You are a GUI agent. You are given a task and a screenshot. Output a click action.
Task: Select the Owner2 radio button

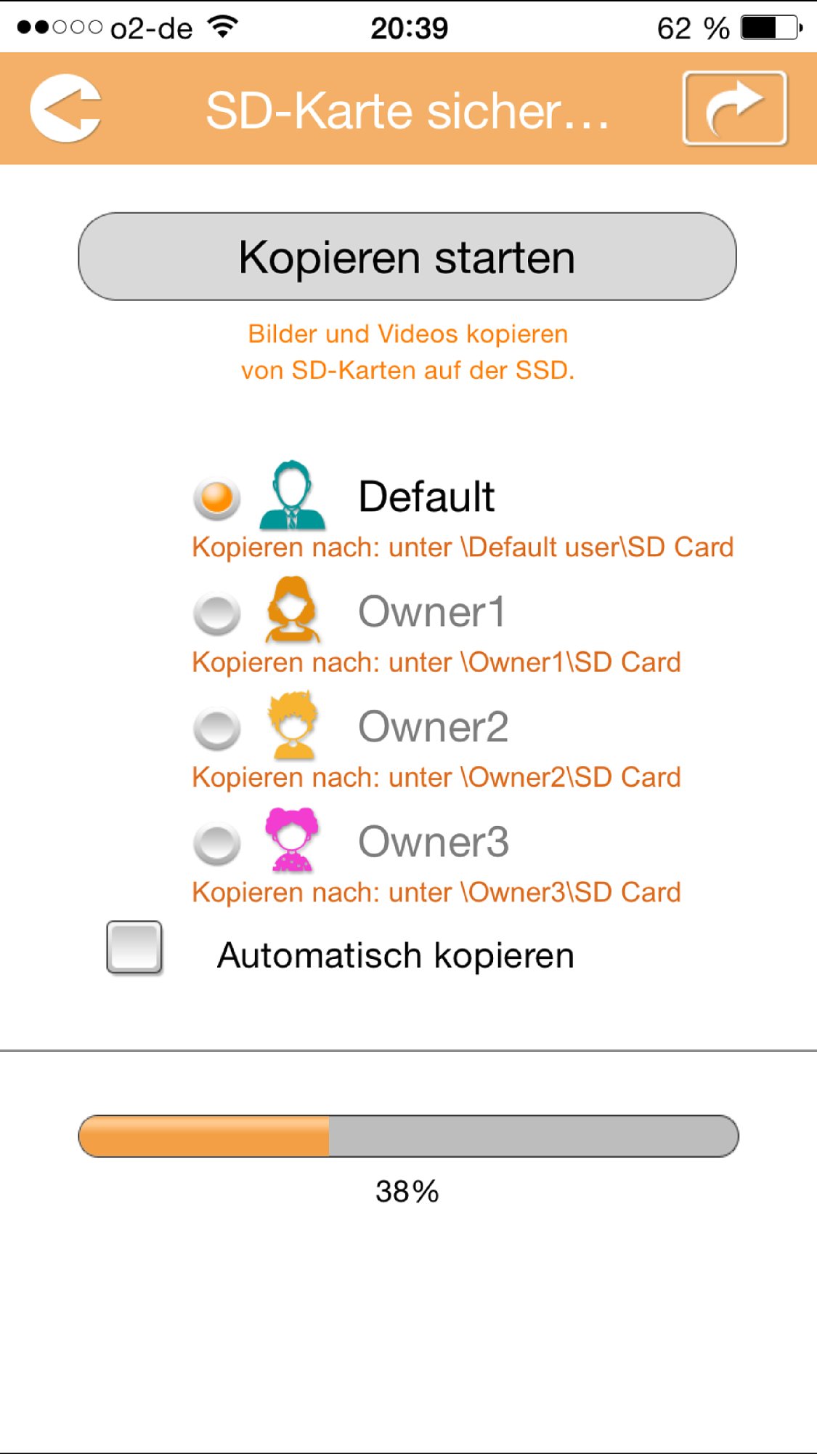click(x=216, y=728)
